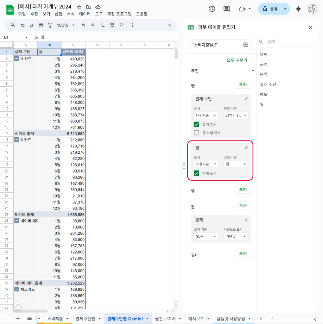The height and width of the screenshot is (324, 323).
Task: Click select data range grid icon
Action: (x=245, y=45)
